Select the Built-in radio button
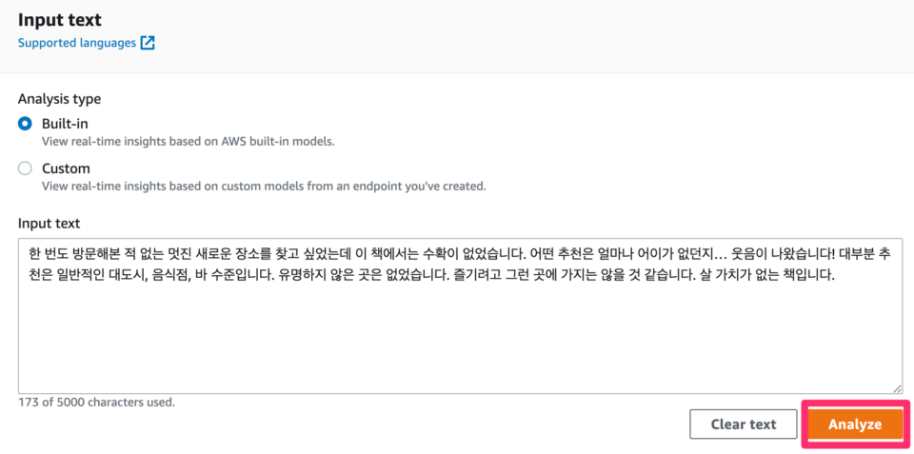This screenshot has height=454, width=914. click(25, 124)
